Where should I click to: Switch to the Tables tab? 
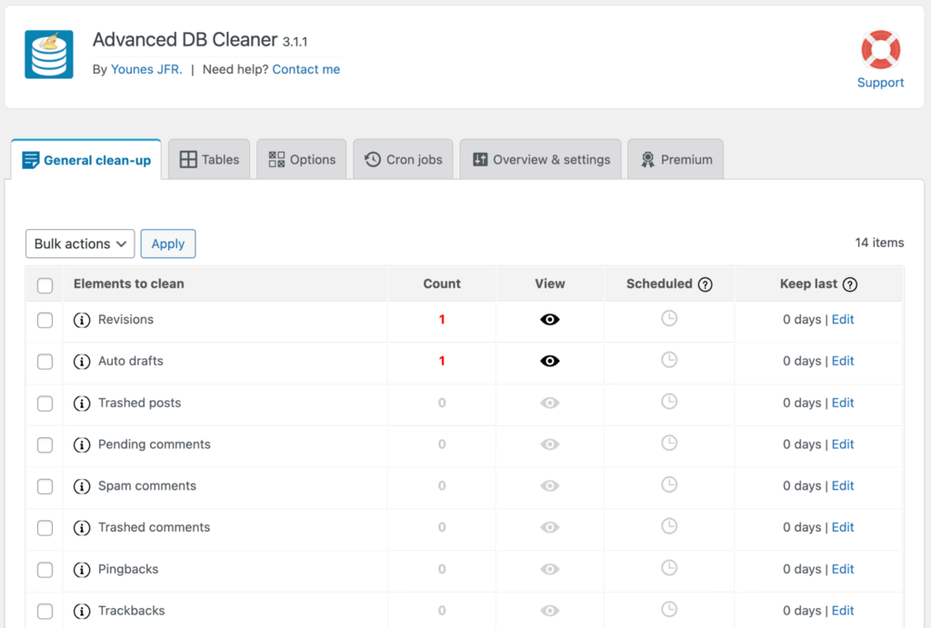point(209,159)
